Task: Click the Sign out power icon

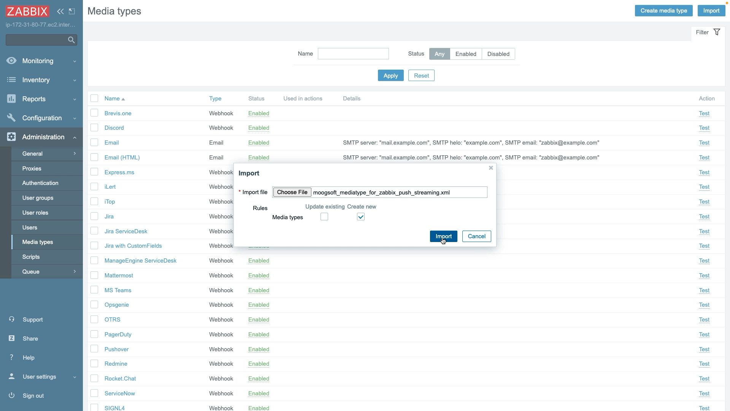Action: tap(12, 395)
